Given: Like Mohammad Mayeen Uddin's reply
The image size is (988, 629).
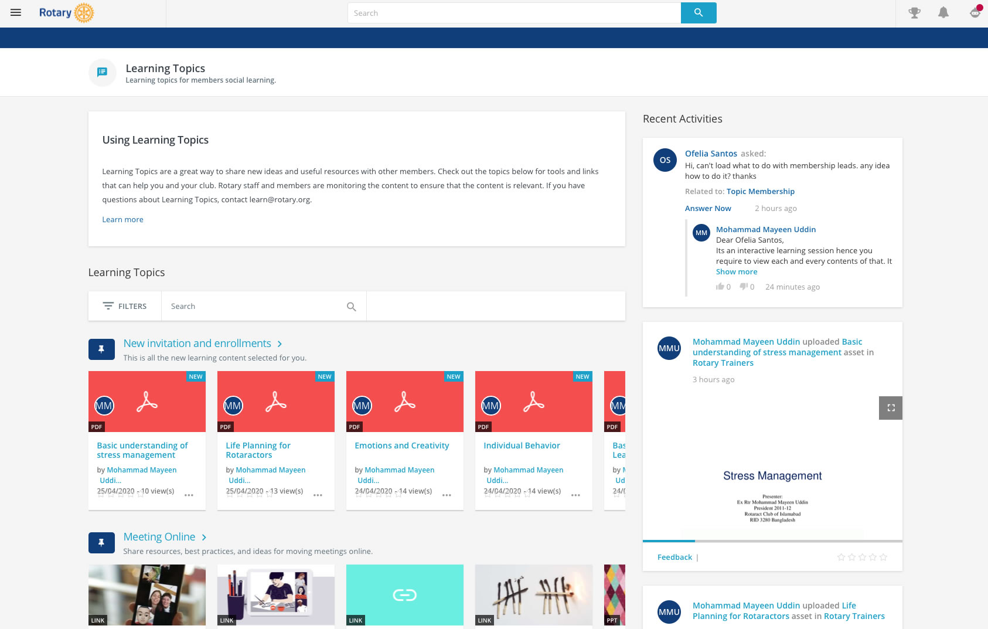Looking at the screenshot, I should point(720,287).
